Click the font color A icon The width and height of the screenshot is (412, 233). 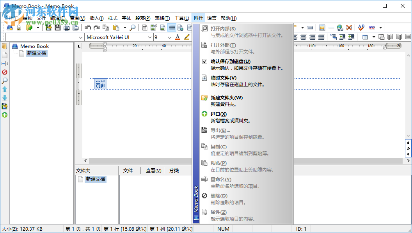[178, 37]
